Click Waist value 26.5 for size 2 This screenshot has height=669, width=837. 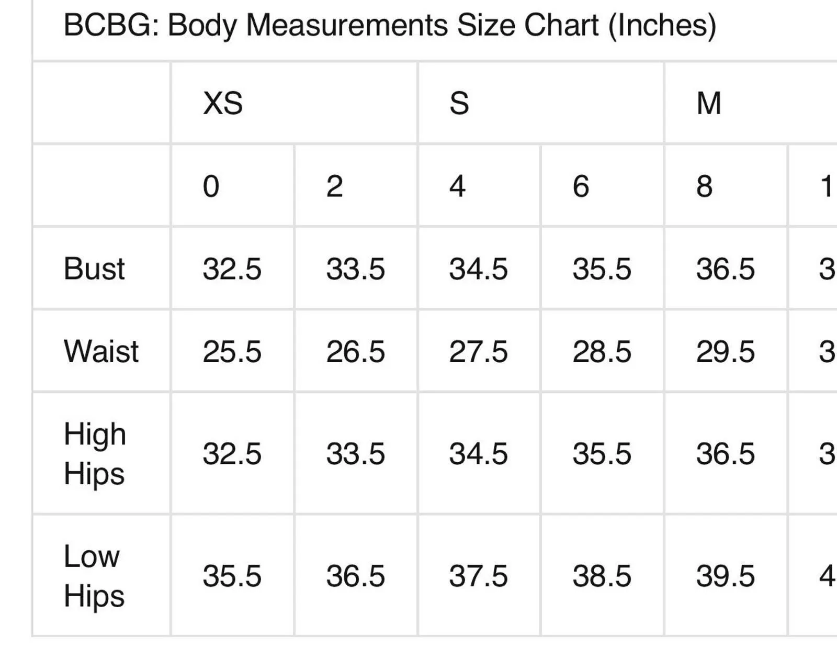pyautogui.click(x=356, y=351)
